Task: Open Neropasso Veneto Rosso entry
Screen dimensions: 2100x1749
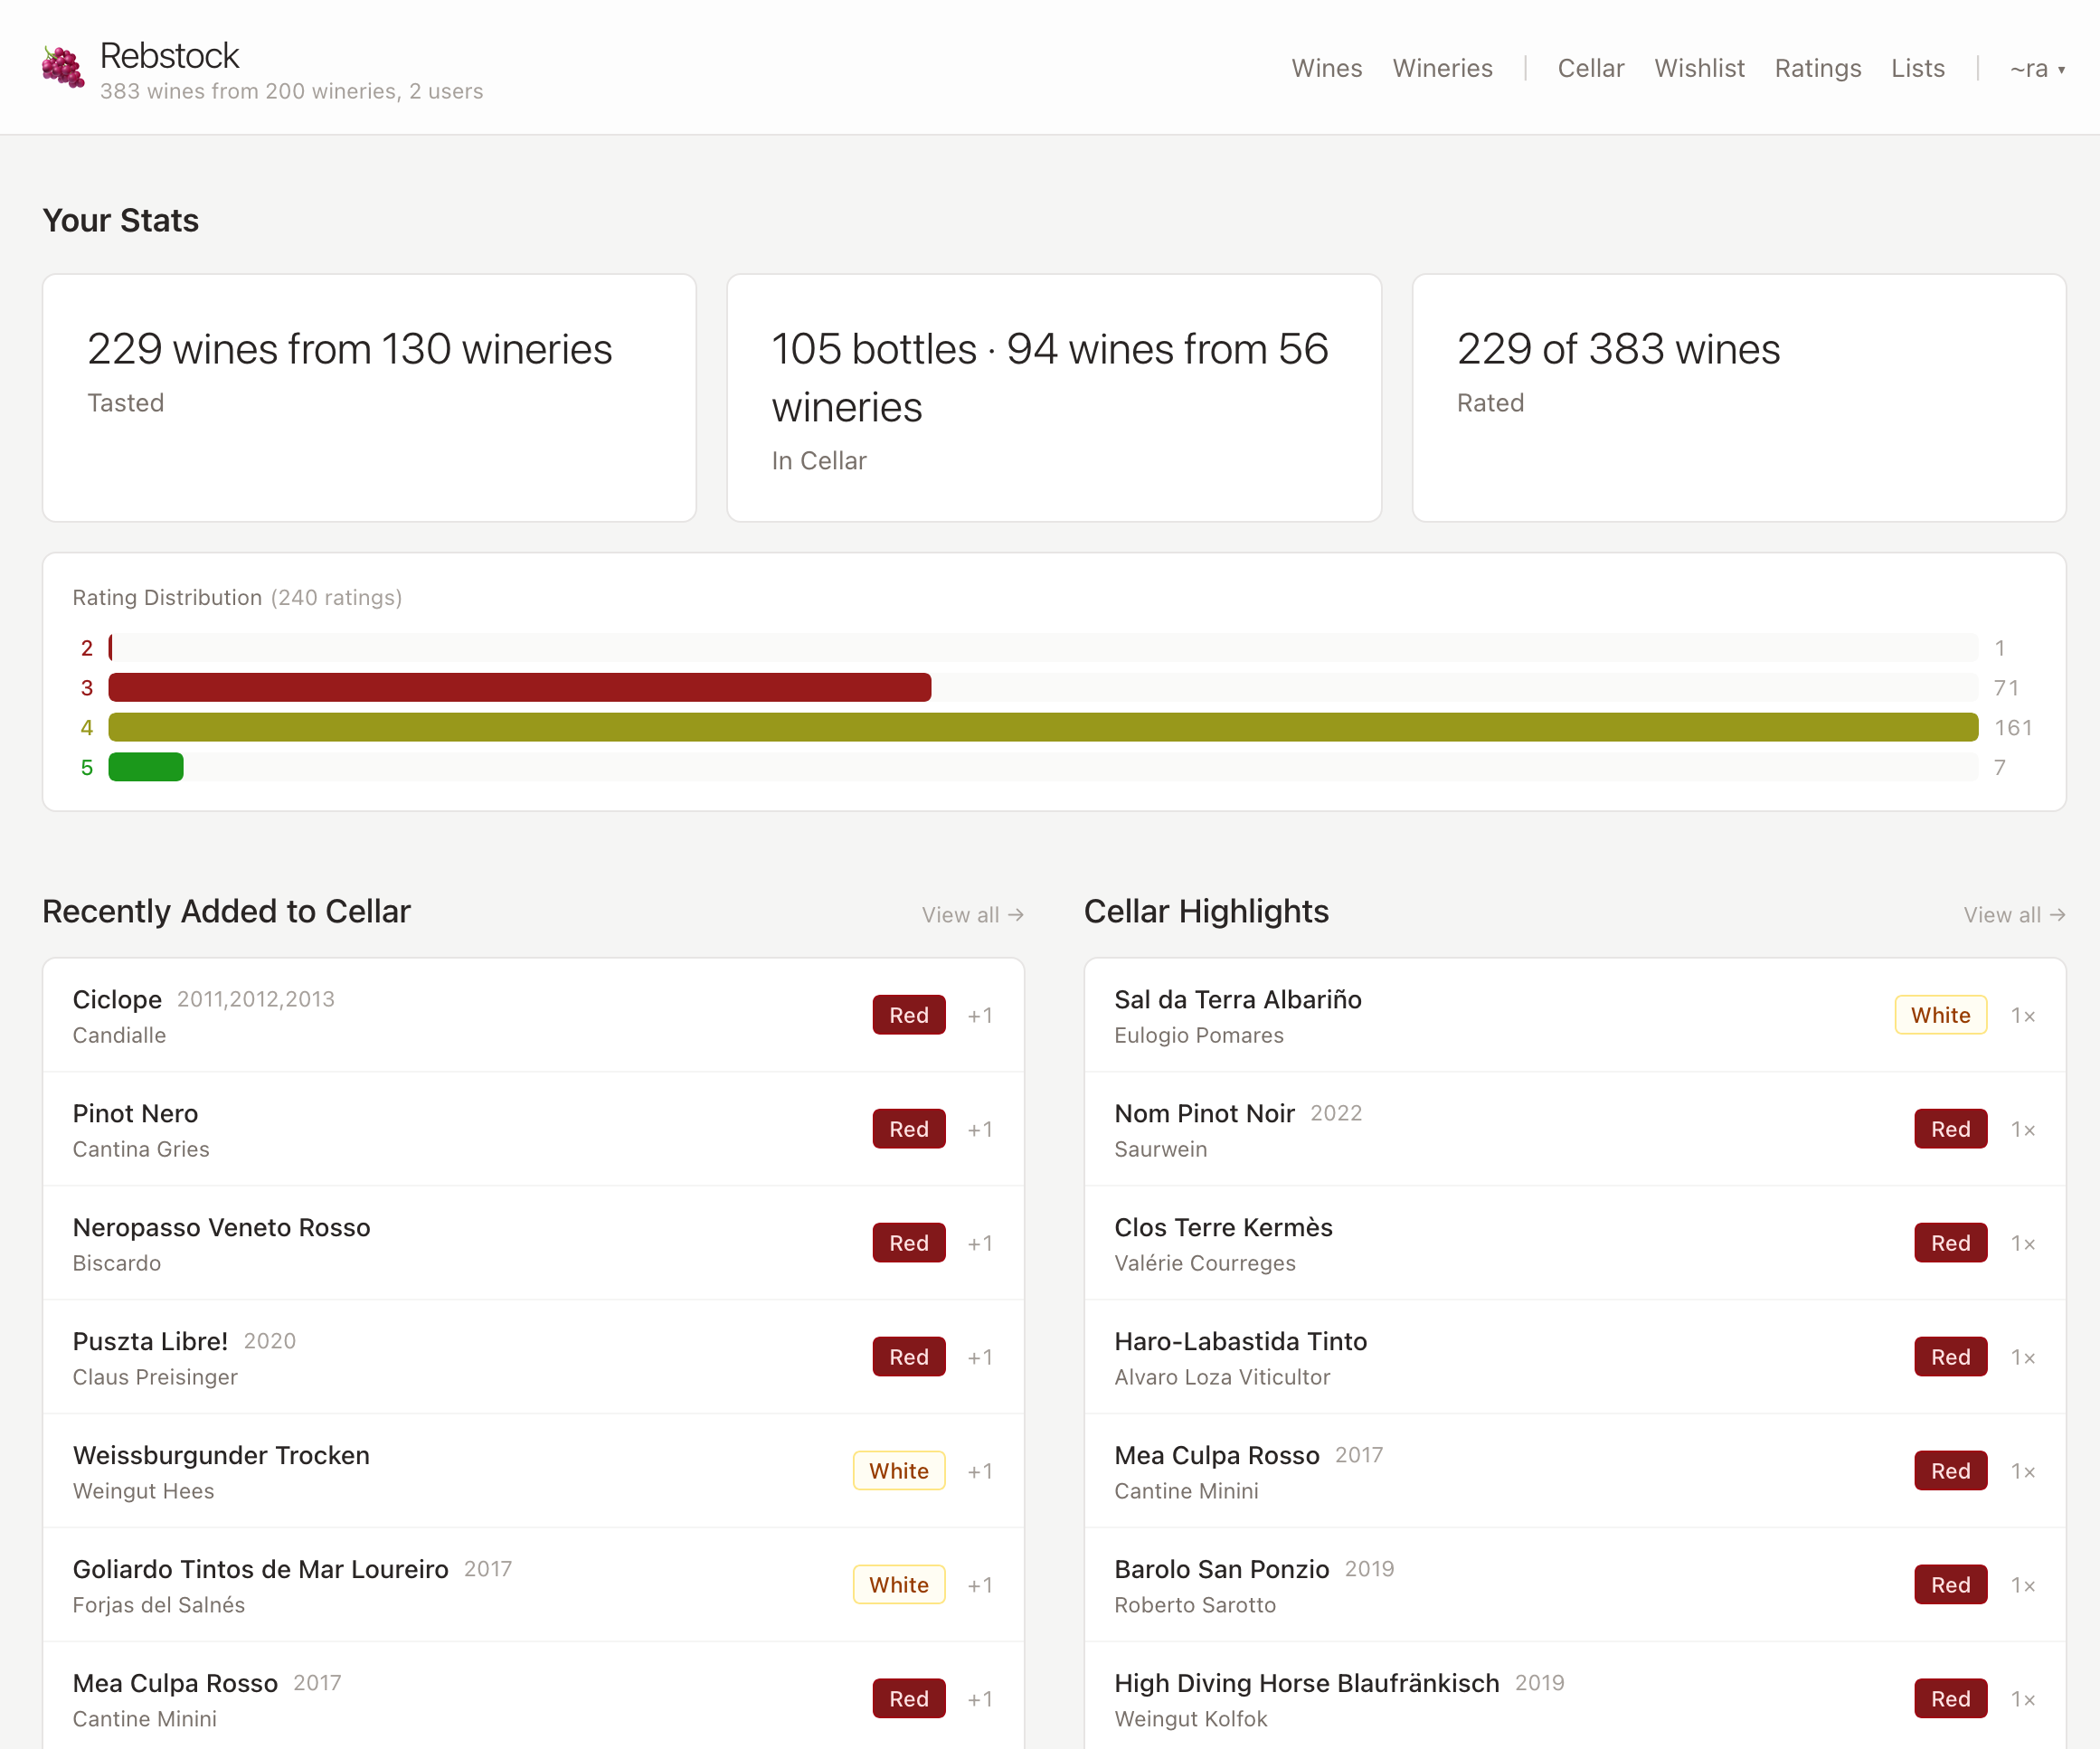Action: (x=533, y=1243)
